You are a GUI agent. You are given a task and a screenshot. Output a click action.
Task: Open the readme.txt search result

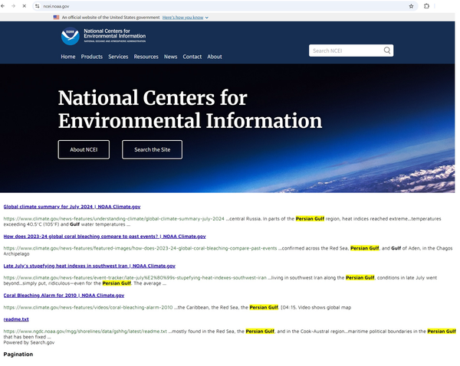pos(16,319)
